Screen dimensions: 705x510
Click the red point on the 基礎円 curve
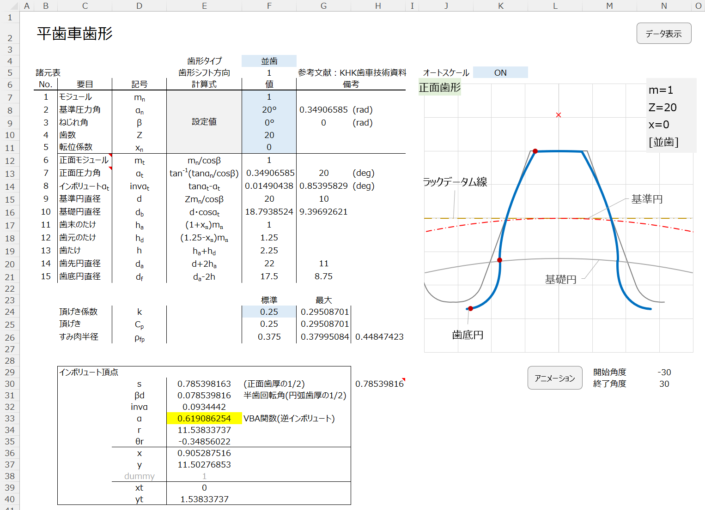point(499,260)
